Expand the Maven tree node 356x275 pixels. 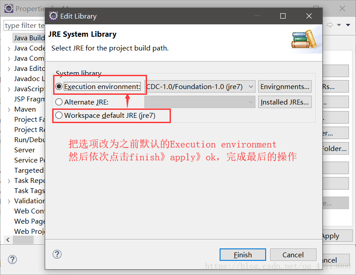click(x=9, y=110)
